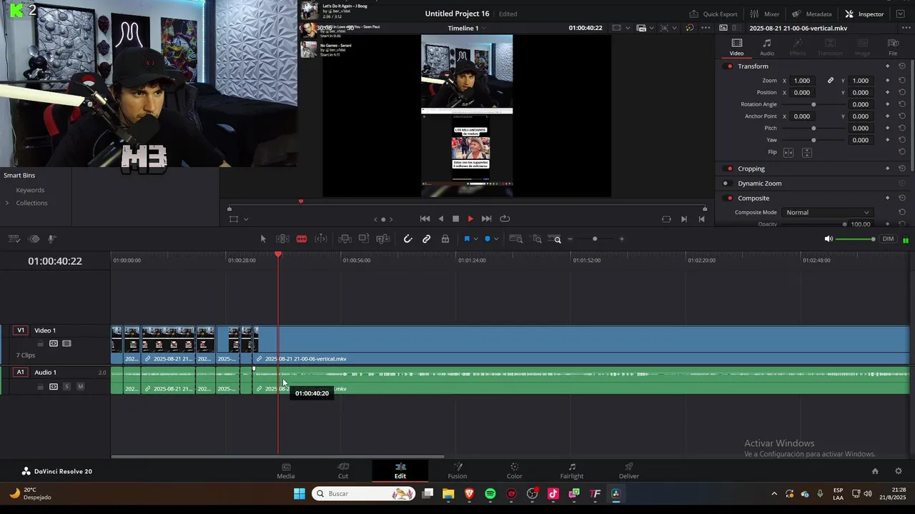Click the Overwrite Clip toolbar icon
This screenshot has width=915, height=514.
pyautogui.click(x=364, y=239)
